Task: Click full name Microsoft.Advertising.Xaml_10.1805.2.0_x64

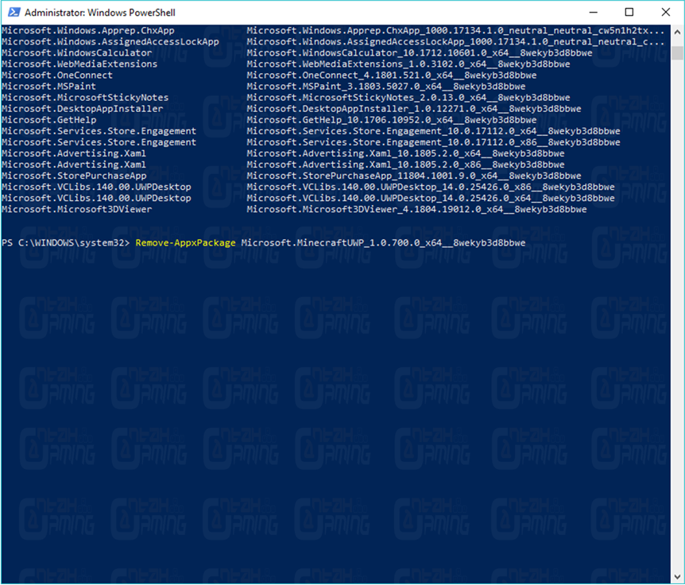Action: (x=405, y=153)
